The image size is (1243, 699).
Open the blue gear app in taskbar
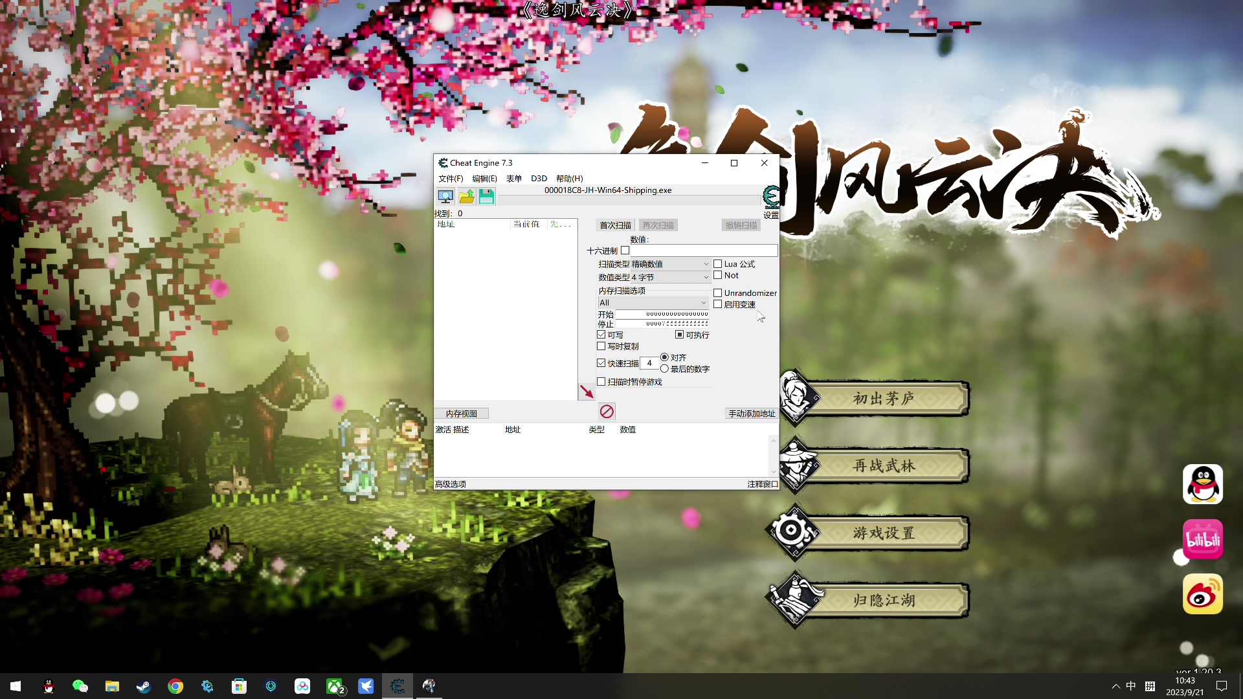point(207,686)
